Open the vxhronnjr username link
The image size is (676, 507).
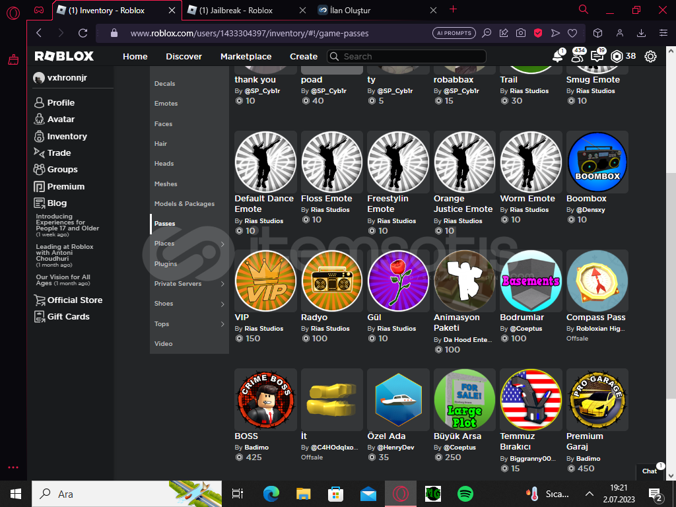[60, 78]
